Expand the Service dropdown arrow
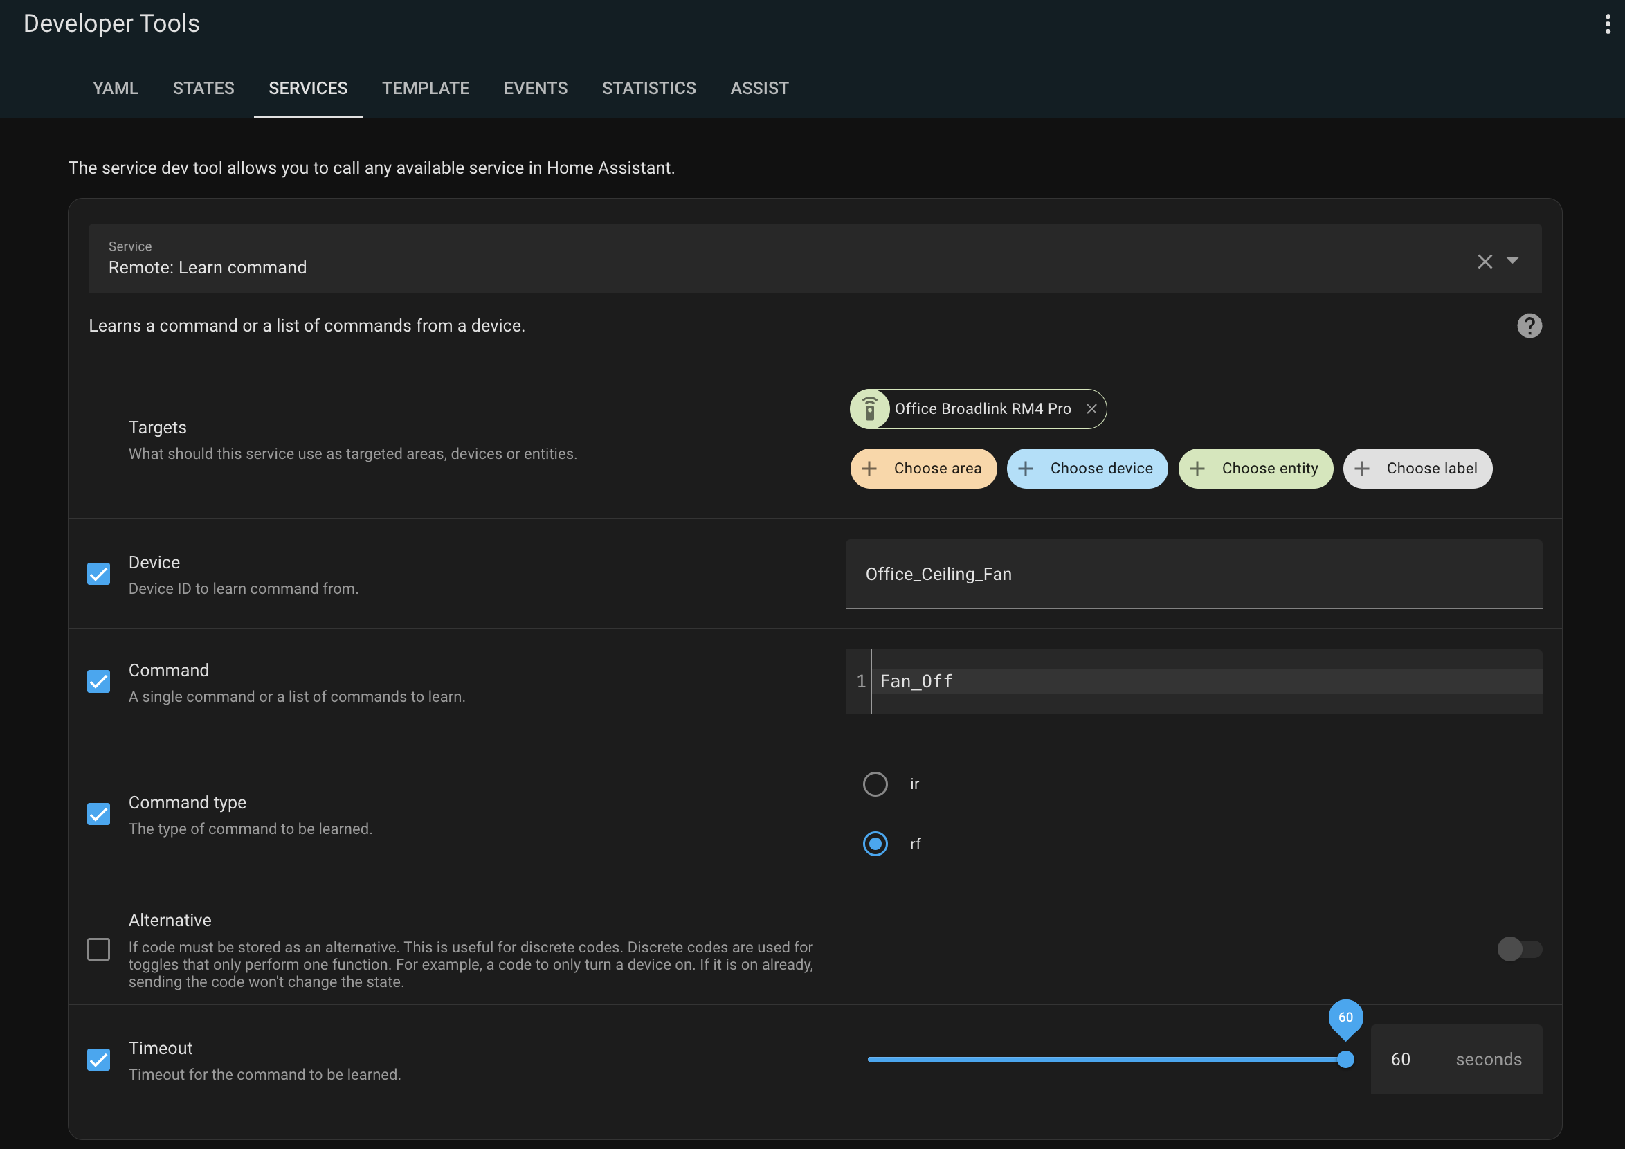 coord(1512,261)
